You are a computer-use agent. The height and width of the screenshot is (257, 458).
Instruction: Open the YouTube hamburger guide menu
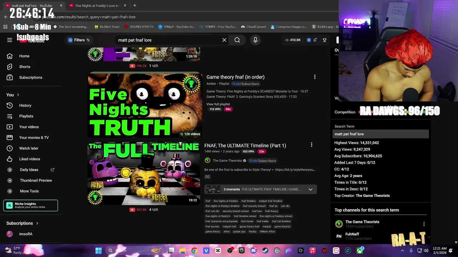pos(10,40)
